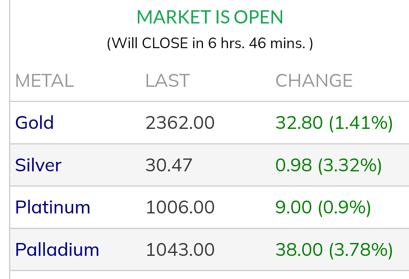The image size is (409, 279).
Task: Open the Silver metal link
Action: [38, 165]
